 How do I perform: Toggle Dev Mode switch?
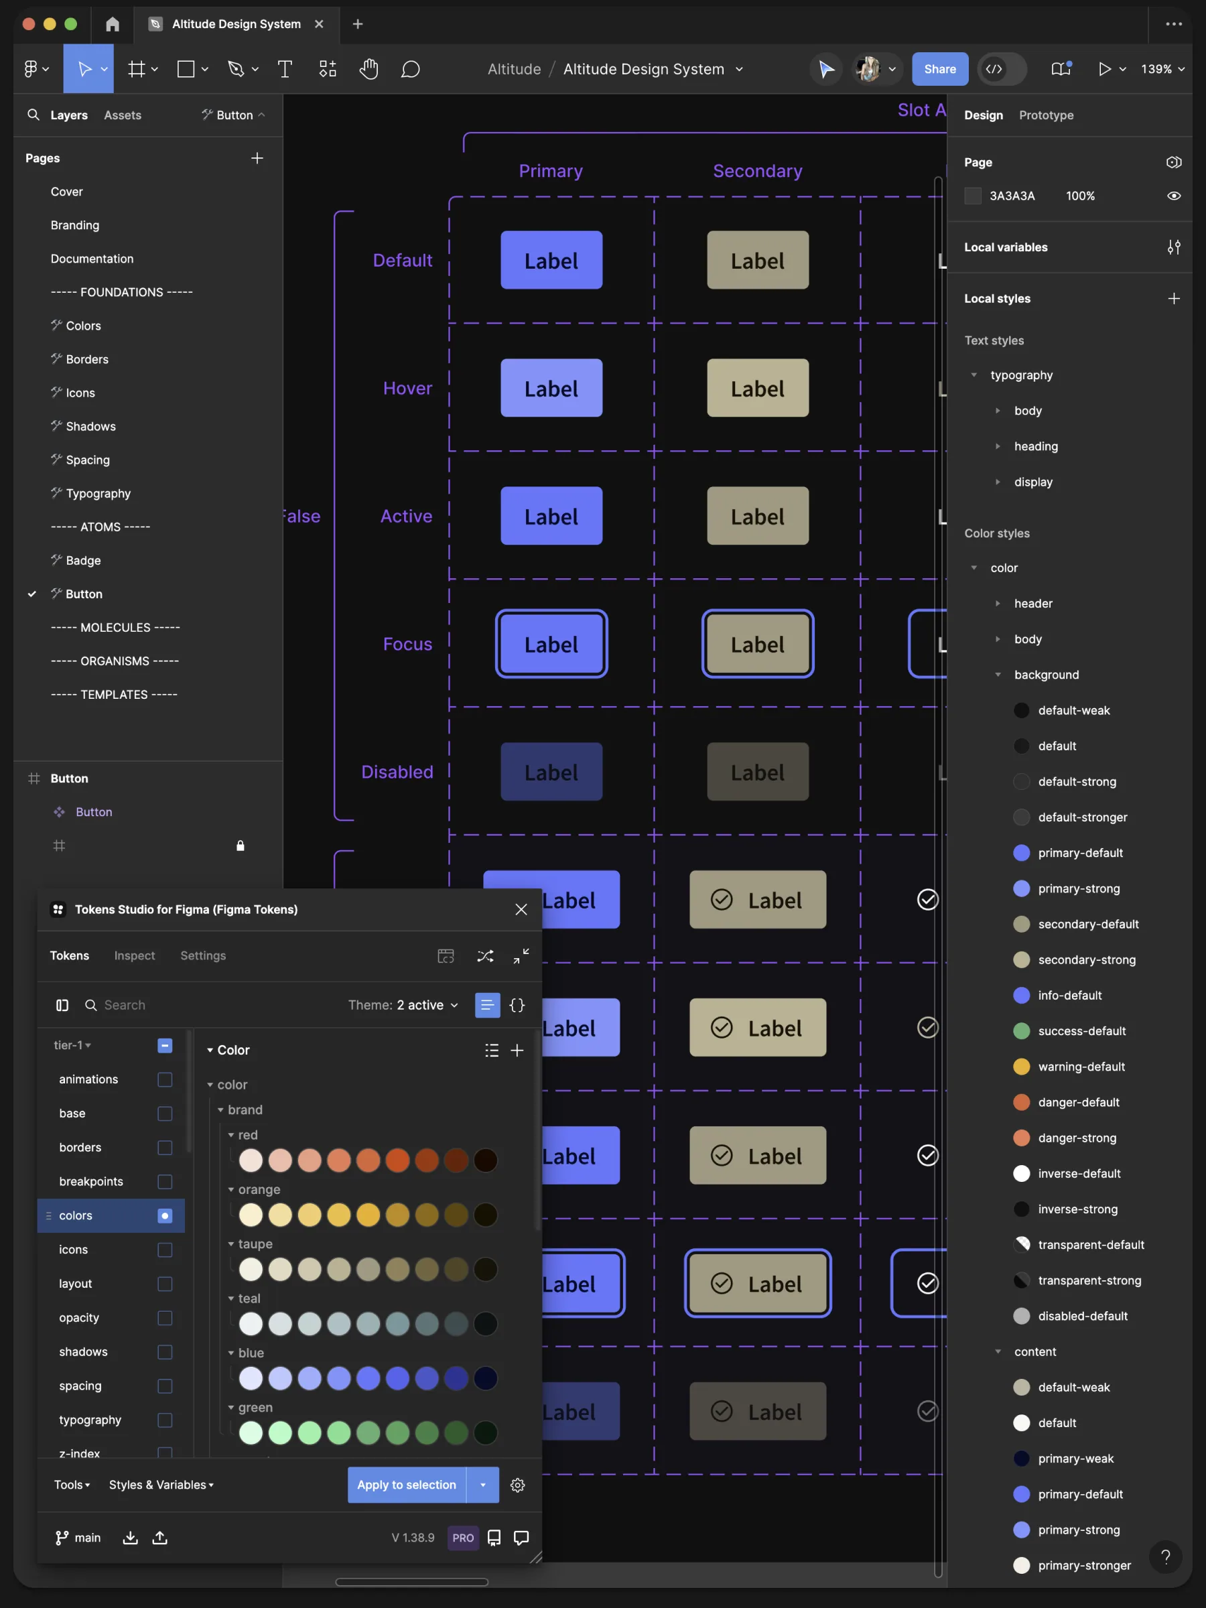(1002, 69)
